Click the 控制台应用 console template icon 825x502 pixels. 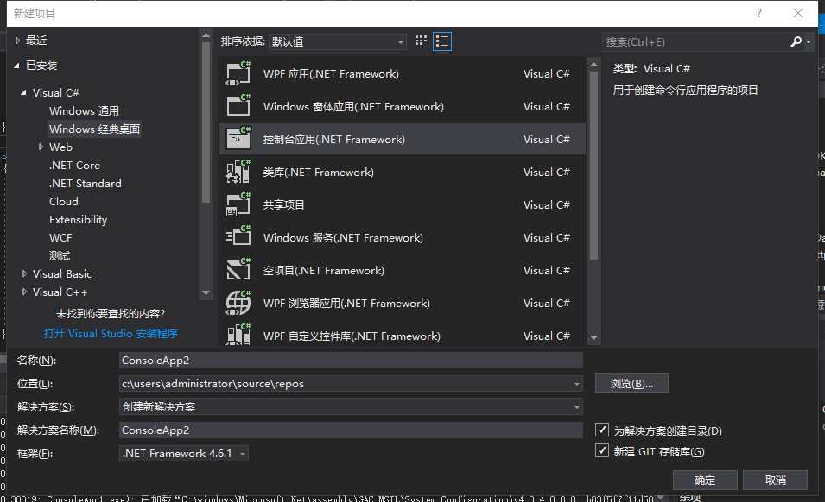(x=238, y=139)
